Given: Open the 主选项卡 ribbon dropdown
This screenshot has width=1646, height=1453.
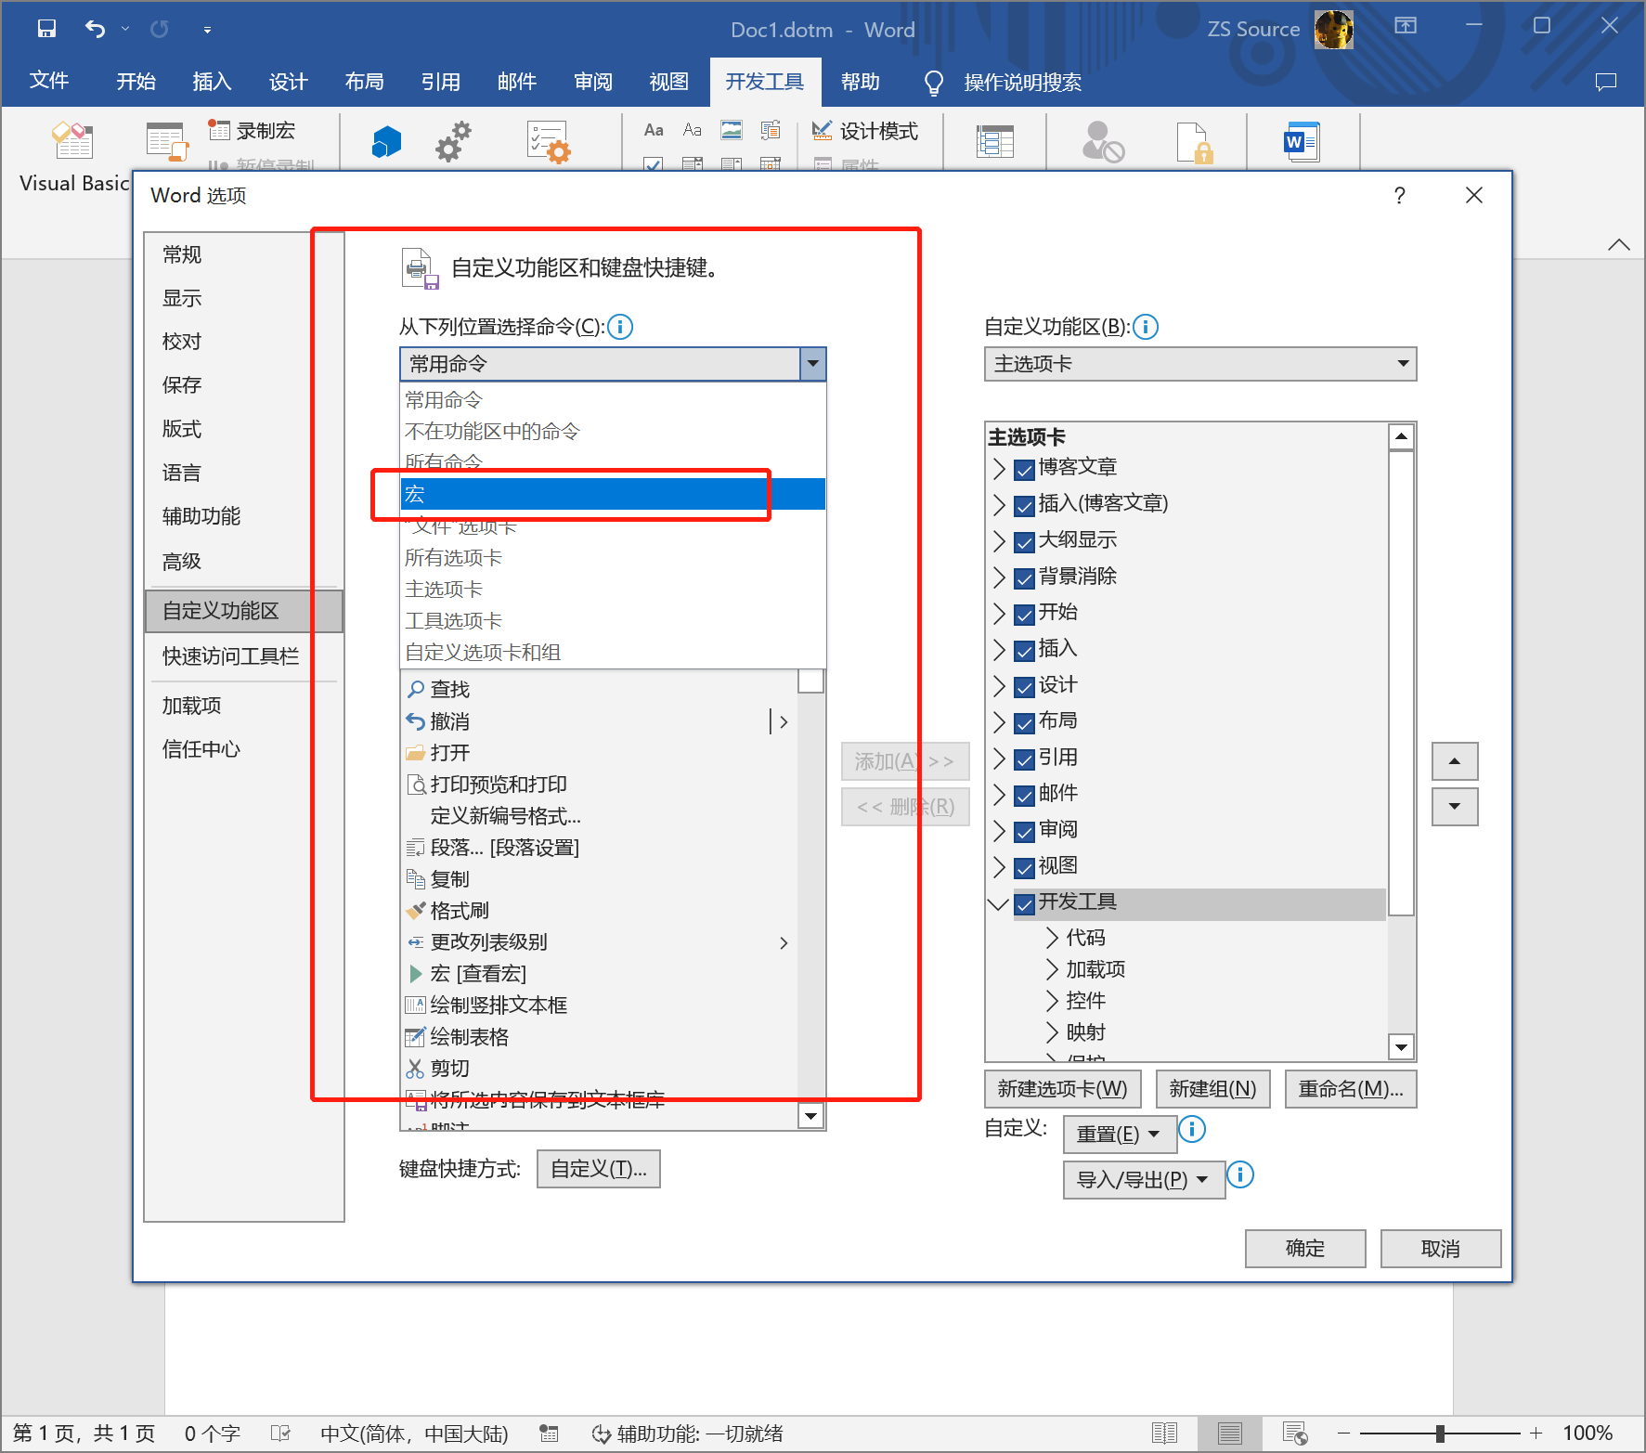Looking at the screenshot, I should pyautogui.click(x=1199, y=364).
